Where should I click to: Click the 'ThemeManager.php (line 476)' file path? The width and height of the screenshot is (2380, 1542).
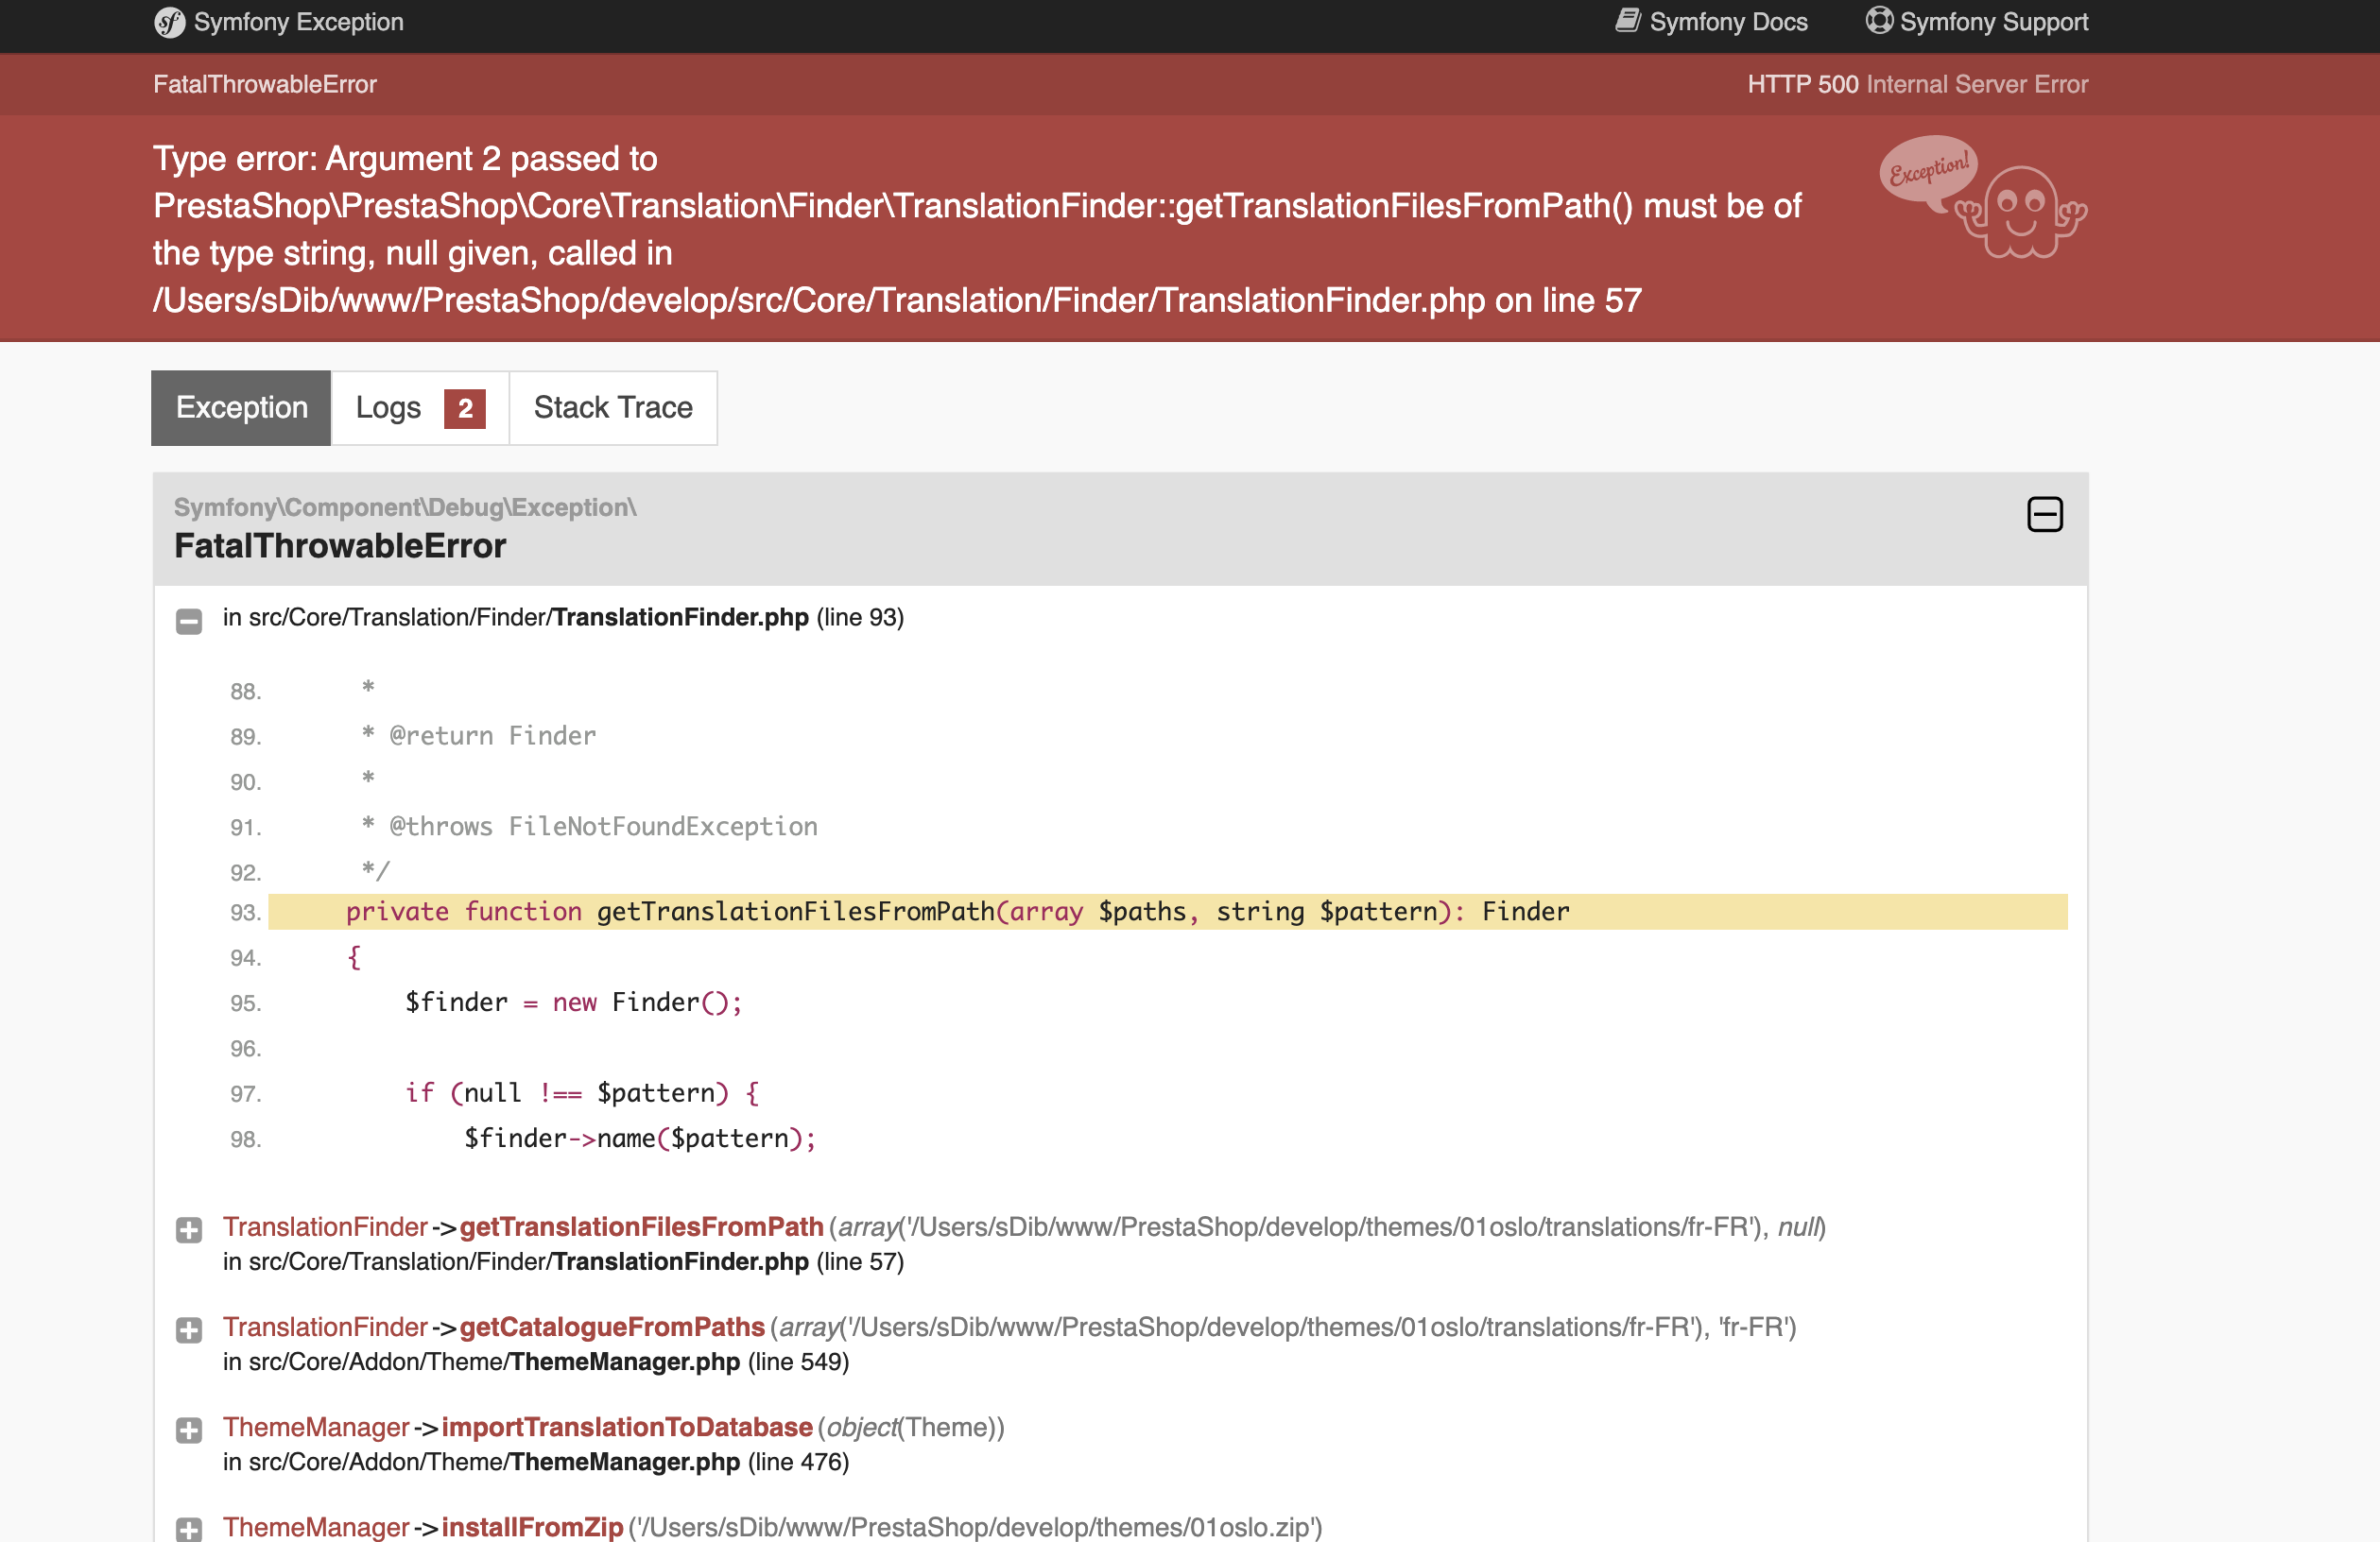[x=535, y=1461]
